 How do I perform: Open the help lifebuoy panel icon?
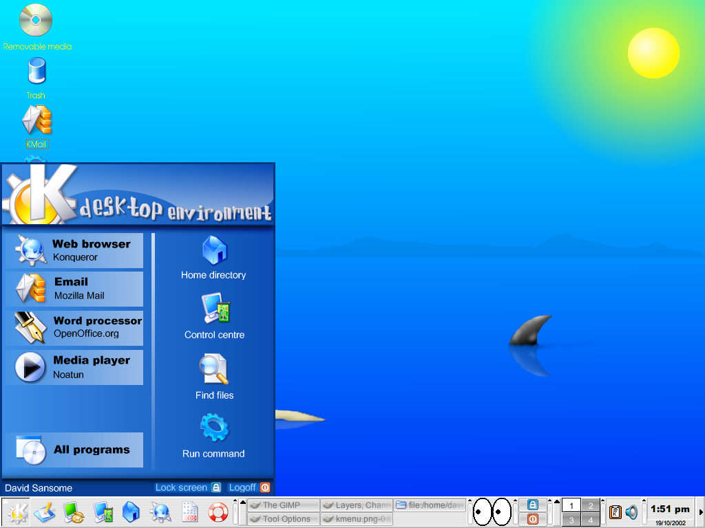pos(218,512)
